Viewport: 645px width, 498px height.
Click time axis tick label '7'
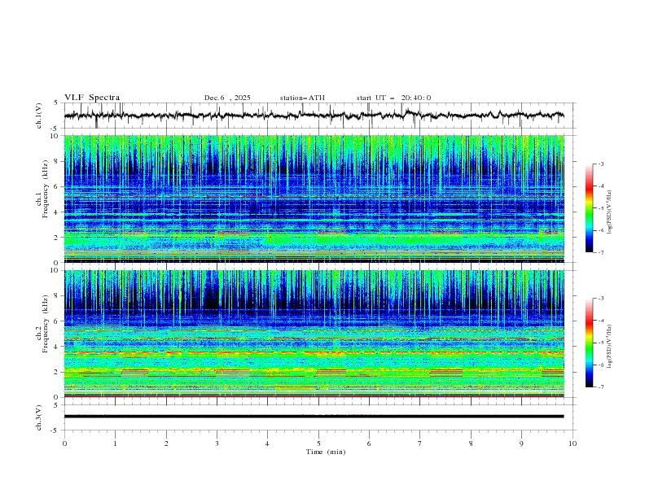(x=420, y=443)
